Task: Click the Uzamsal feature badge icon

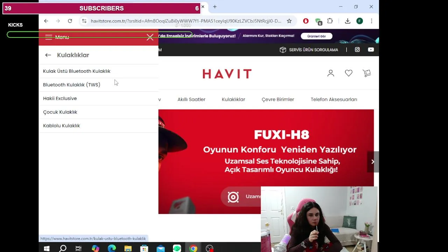Action: (233, 197)
